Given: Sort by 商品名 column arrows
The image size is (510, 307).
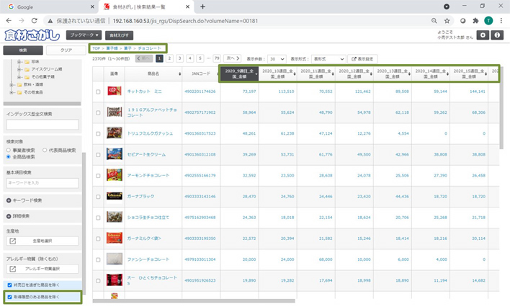Looking at the screenshot, I should tap(179, 74).
